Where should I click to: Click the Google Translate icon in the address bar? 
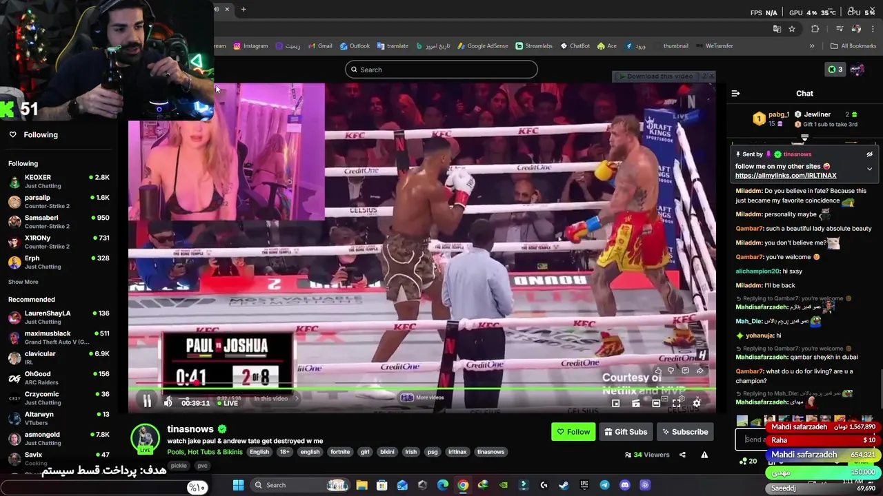tap(777, 29)
